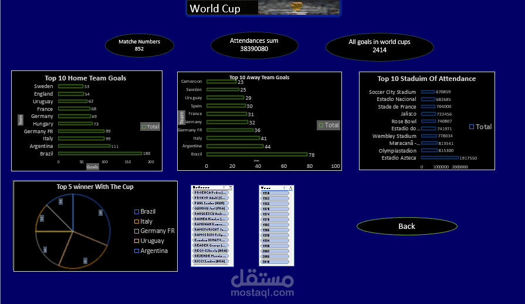Filter by referee PUHL Sandor (HUN)
525x304 pixels.
pos(210,203)
